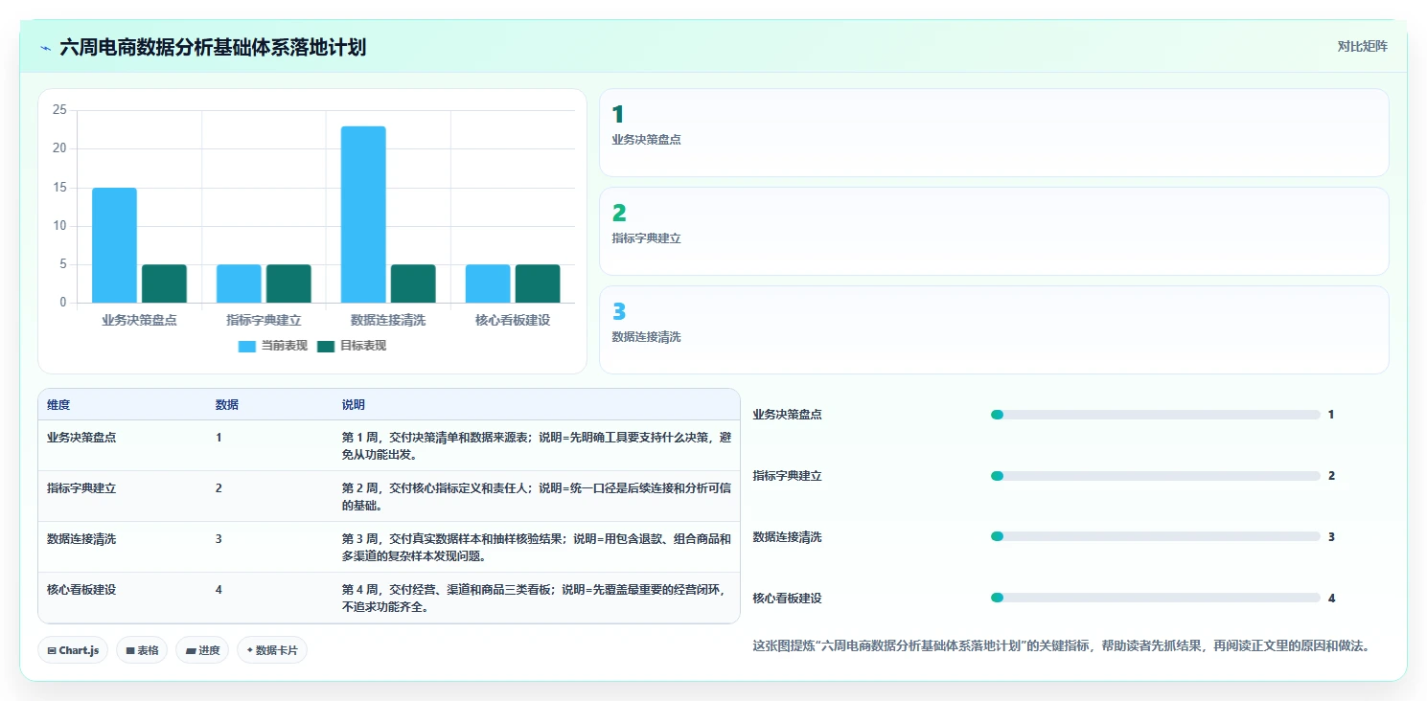The image size is (1427, 701).
Task: Click table cell 指标字典建立 in second row
Action: (x=81, y=487)
